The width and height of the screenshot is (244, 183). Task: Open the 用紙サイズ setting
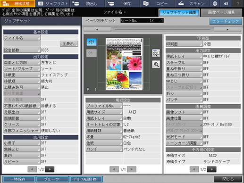104,112
